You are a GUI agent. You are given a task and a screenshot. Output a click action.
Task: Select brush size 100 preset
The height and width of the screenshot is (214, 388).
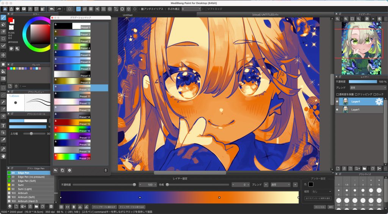pos(371,201)
